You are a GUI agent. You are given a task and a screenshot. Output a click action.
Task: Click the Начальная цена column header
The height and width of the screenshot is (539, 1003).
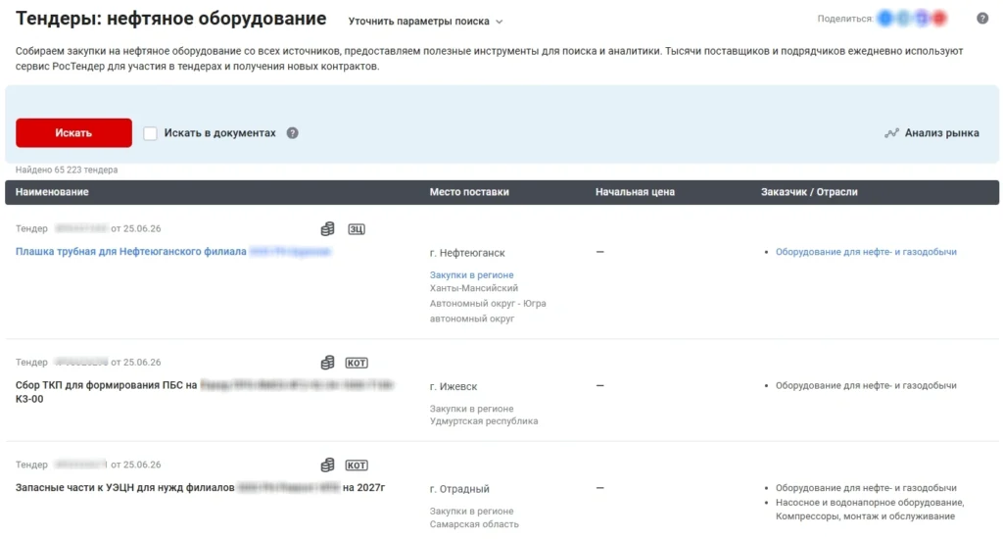(635, 192)
